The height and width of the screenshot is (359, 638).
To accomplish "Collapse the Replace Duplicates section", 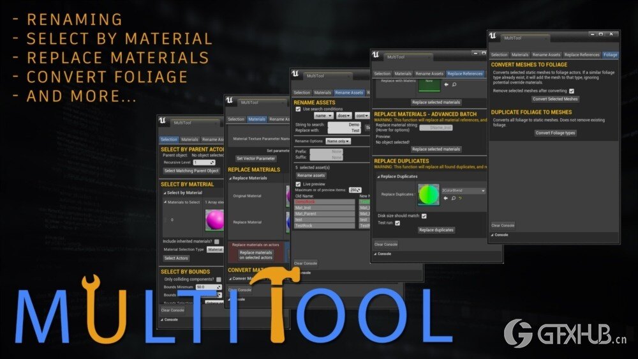I will [x=378, y=177].
